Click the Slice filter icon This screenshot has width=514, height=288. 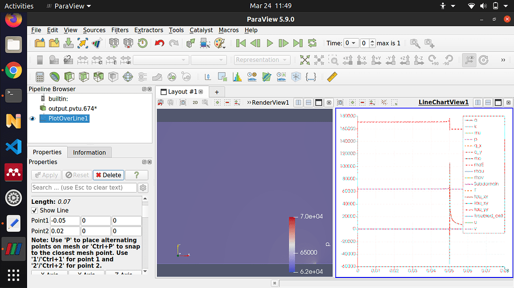tap(84, 77)
